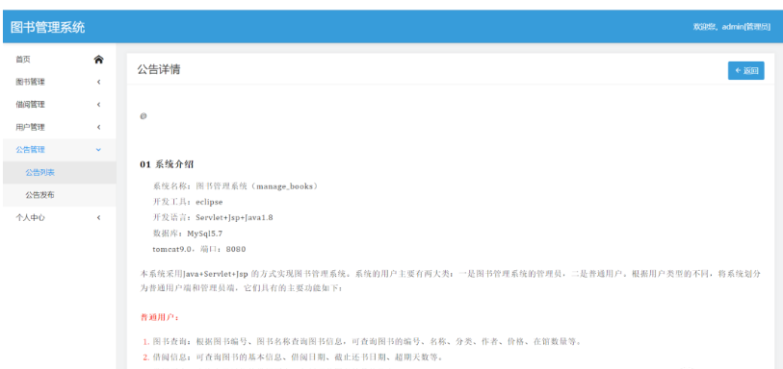This screenshot has height=369, width=783.
Task: Click the 01 系统介绍 heading
Action: 167,164
